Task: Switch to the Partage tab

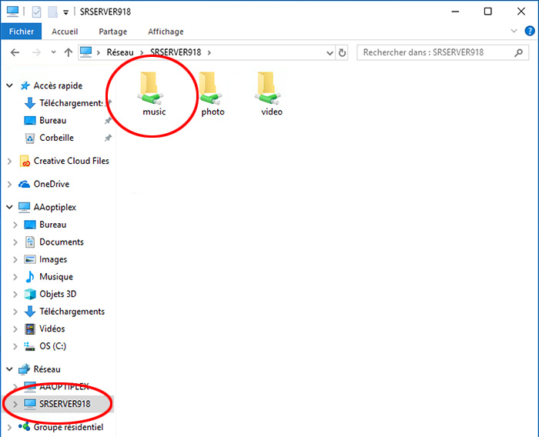Action: point(112,32)
